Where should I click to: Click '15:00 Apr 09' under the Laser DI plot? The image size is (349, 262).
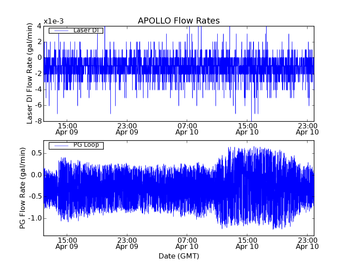[x=67, y=129]
